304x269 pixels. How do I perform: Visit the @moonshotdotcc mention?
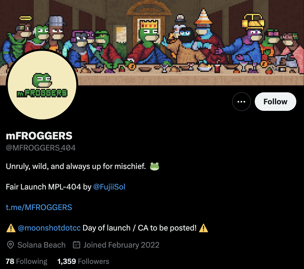point(49,228)
